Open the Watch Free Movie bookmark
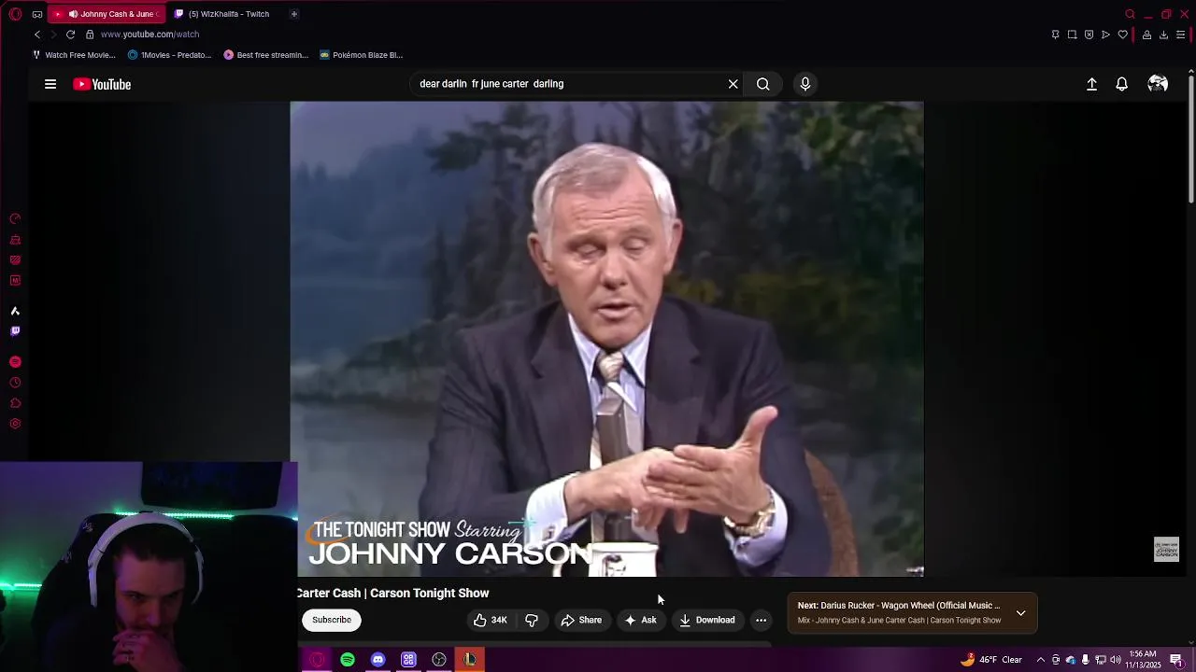The width and height of the screenshot is (1196, 672). point(74,55)
